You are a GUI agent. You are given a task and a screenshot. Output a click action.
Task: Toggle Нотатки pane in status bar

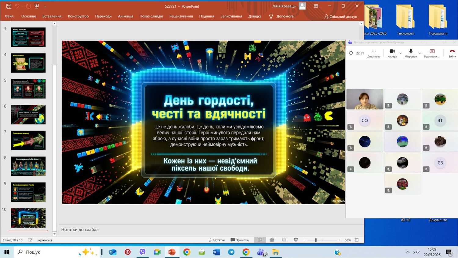216,240
